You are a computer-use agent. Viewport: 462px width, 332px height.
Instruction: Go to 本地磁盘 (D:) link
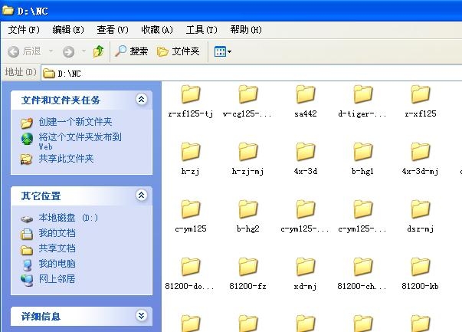[x=68, y=218]
